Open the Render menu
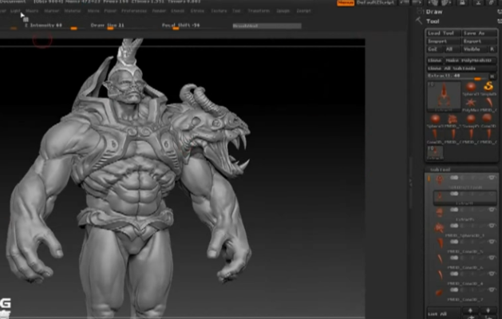The width and height of the screenshot is (502, 319). pyautogui.click(x=159, y=11)
